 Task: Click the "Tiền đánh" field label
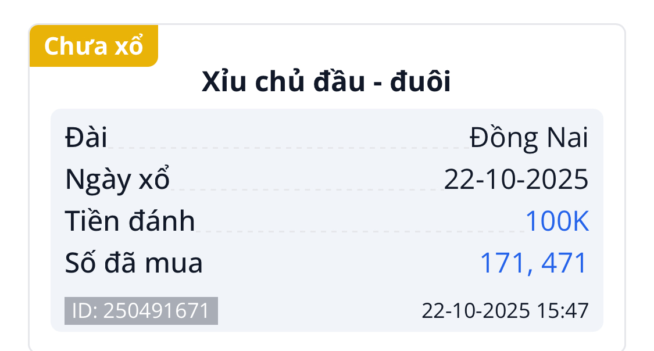(x=130, y=221)
